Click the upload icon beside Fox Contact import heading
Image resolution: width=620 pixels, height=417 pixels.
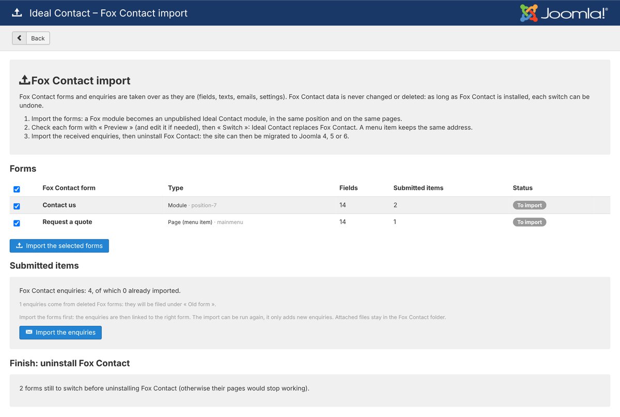(x=24, y=80)
